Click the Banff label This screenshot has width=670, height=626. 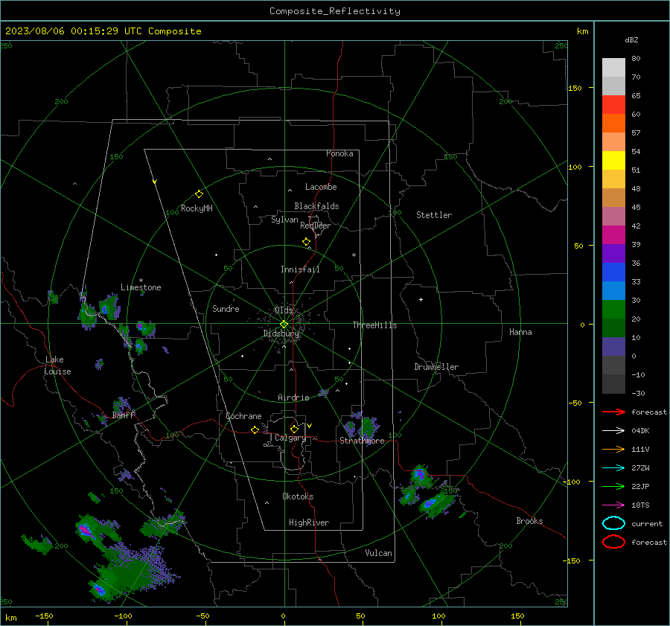coord(123,415)
